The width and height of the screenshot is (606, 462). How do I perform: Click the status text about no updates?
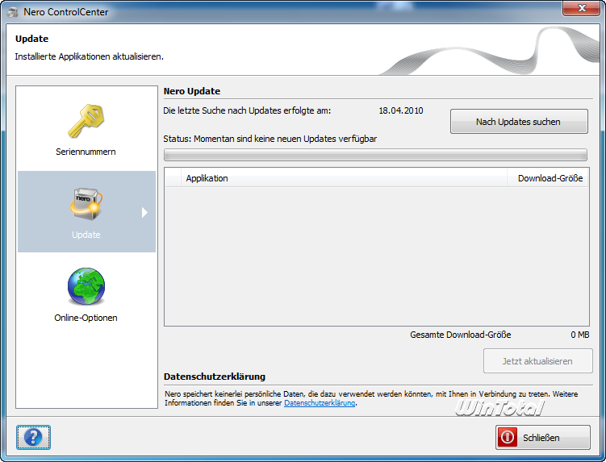(x=270, y=139)
